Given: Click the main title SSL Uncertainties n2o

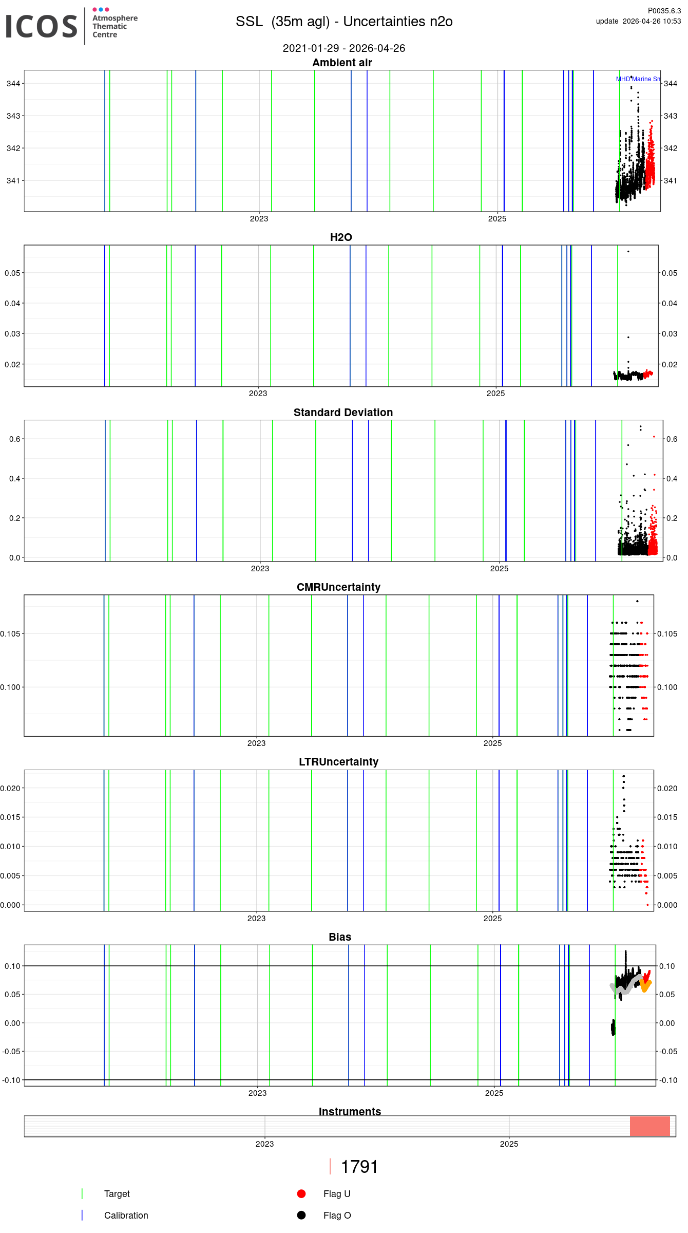Looking at the screenshot, I should point(344,22).
